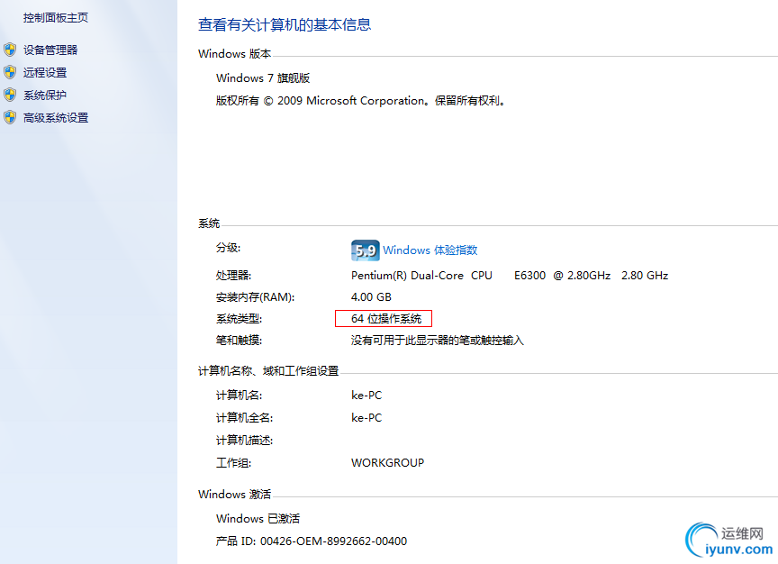The width and height of the screenshot is (778, 564).
Task: Click the shield icon beside 高级系统设置
Action: (10, 118)
